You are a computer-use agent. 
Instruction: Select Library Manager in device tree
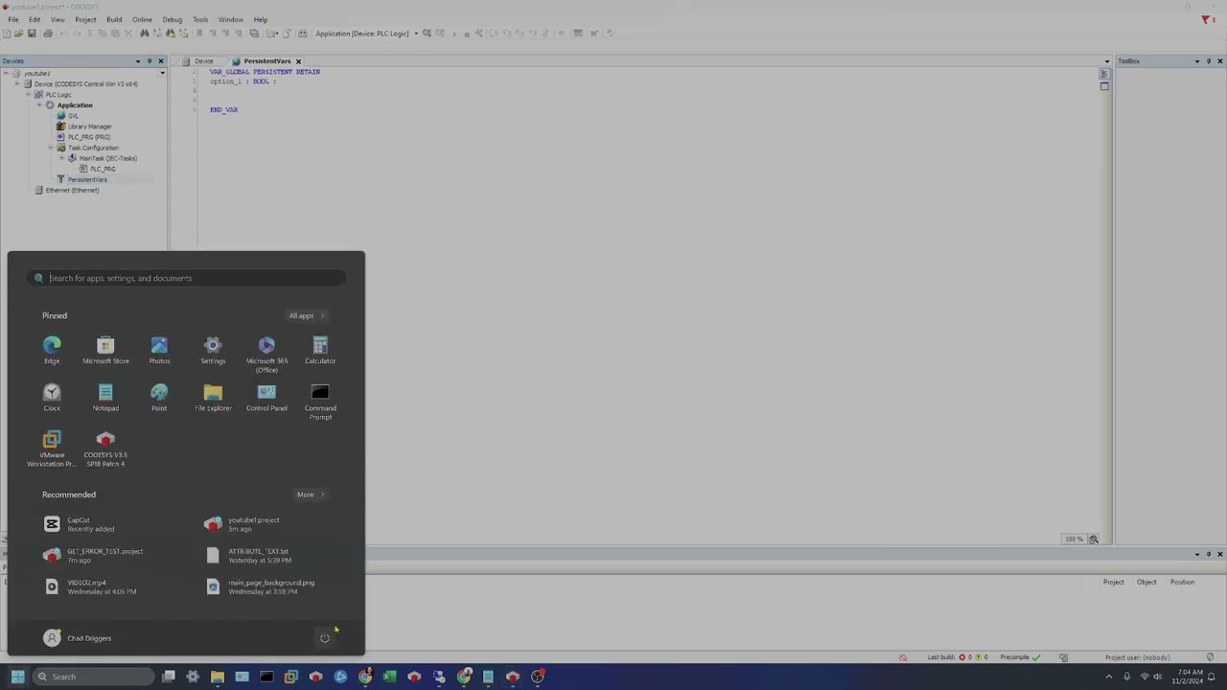(x=83, y=126)
